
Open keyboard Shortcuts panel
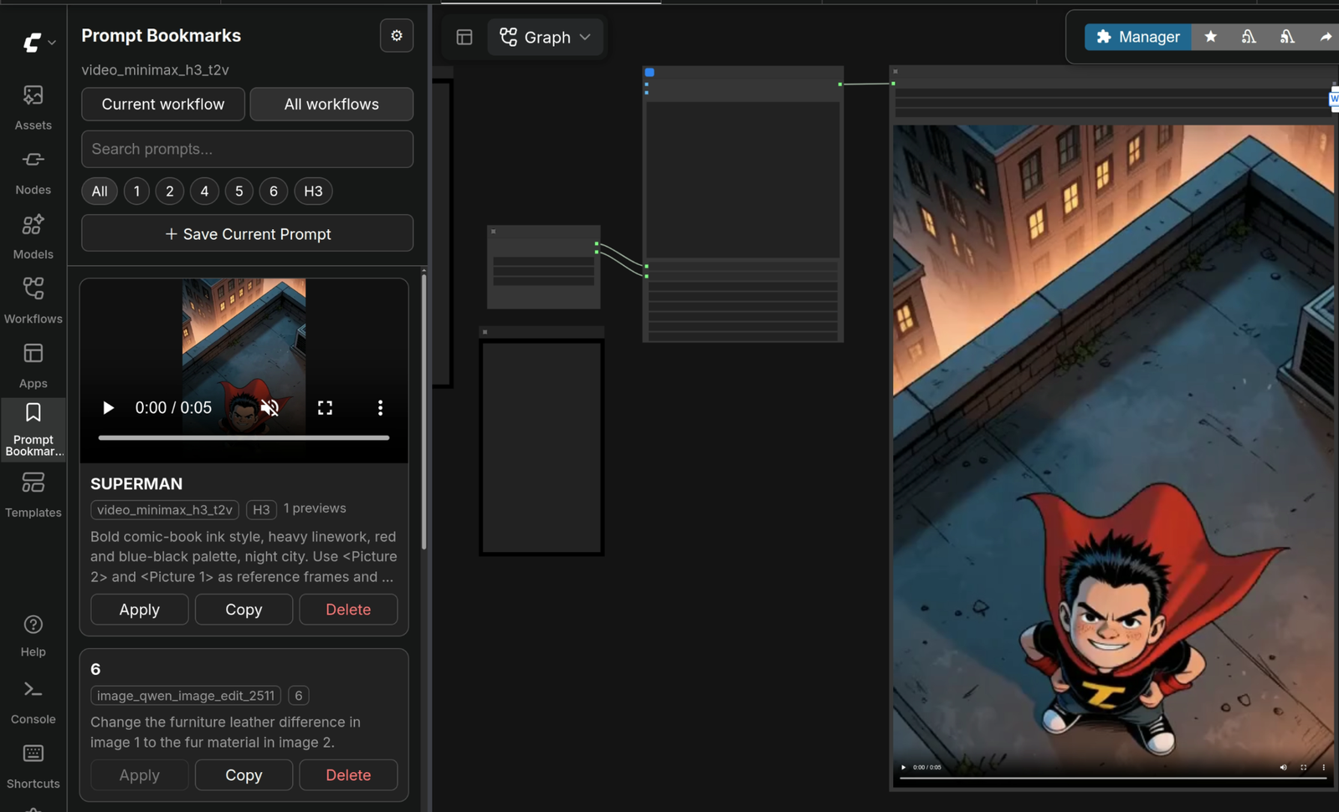pos(33,766)
